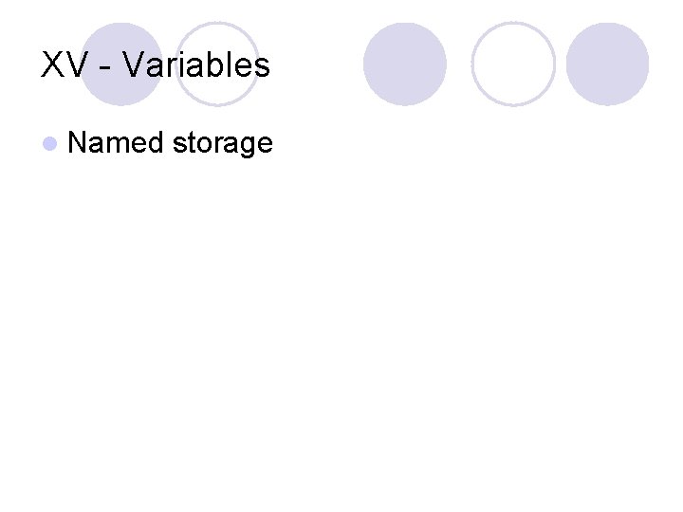Click the word "Variables" in the title
Viewport: 683px width, 512px height.
(x=196, y=65)
